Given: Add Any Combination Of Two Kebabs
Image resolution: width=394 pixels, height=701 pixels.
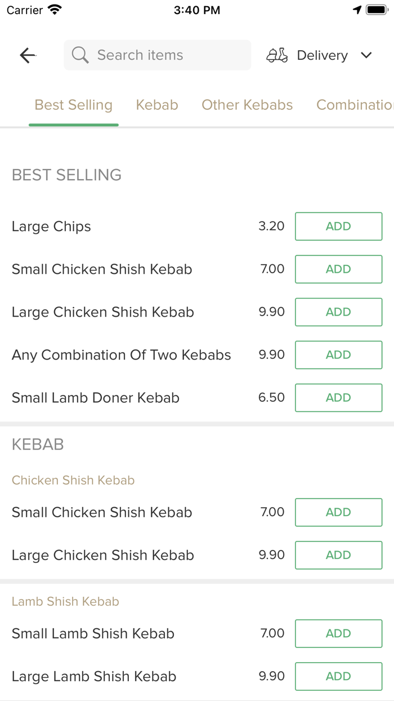Looking at the screenshot, I should tap(338, 354).
